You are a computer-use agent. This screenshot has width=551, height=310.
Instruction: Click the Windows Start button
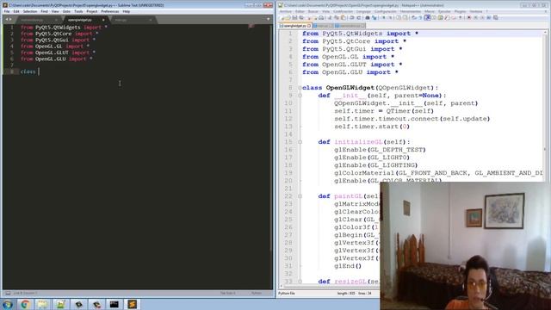click(7, 304)
